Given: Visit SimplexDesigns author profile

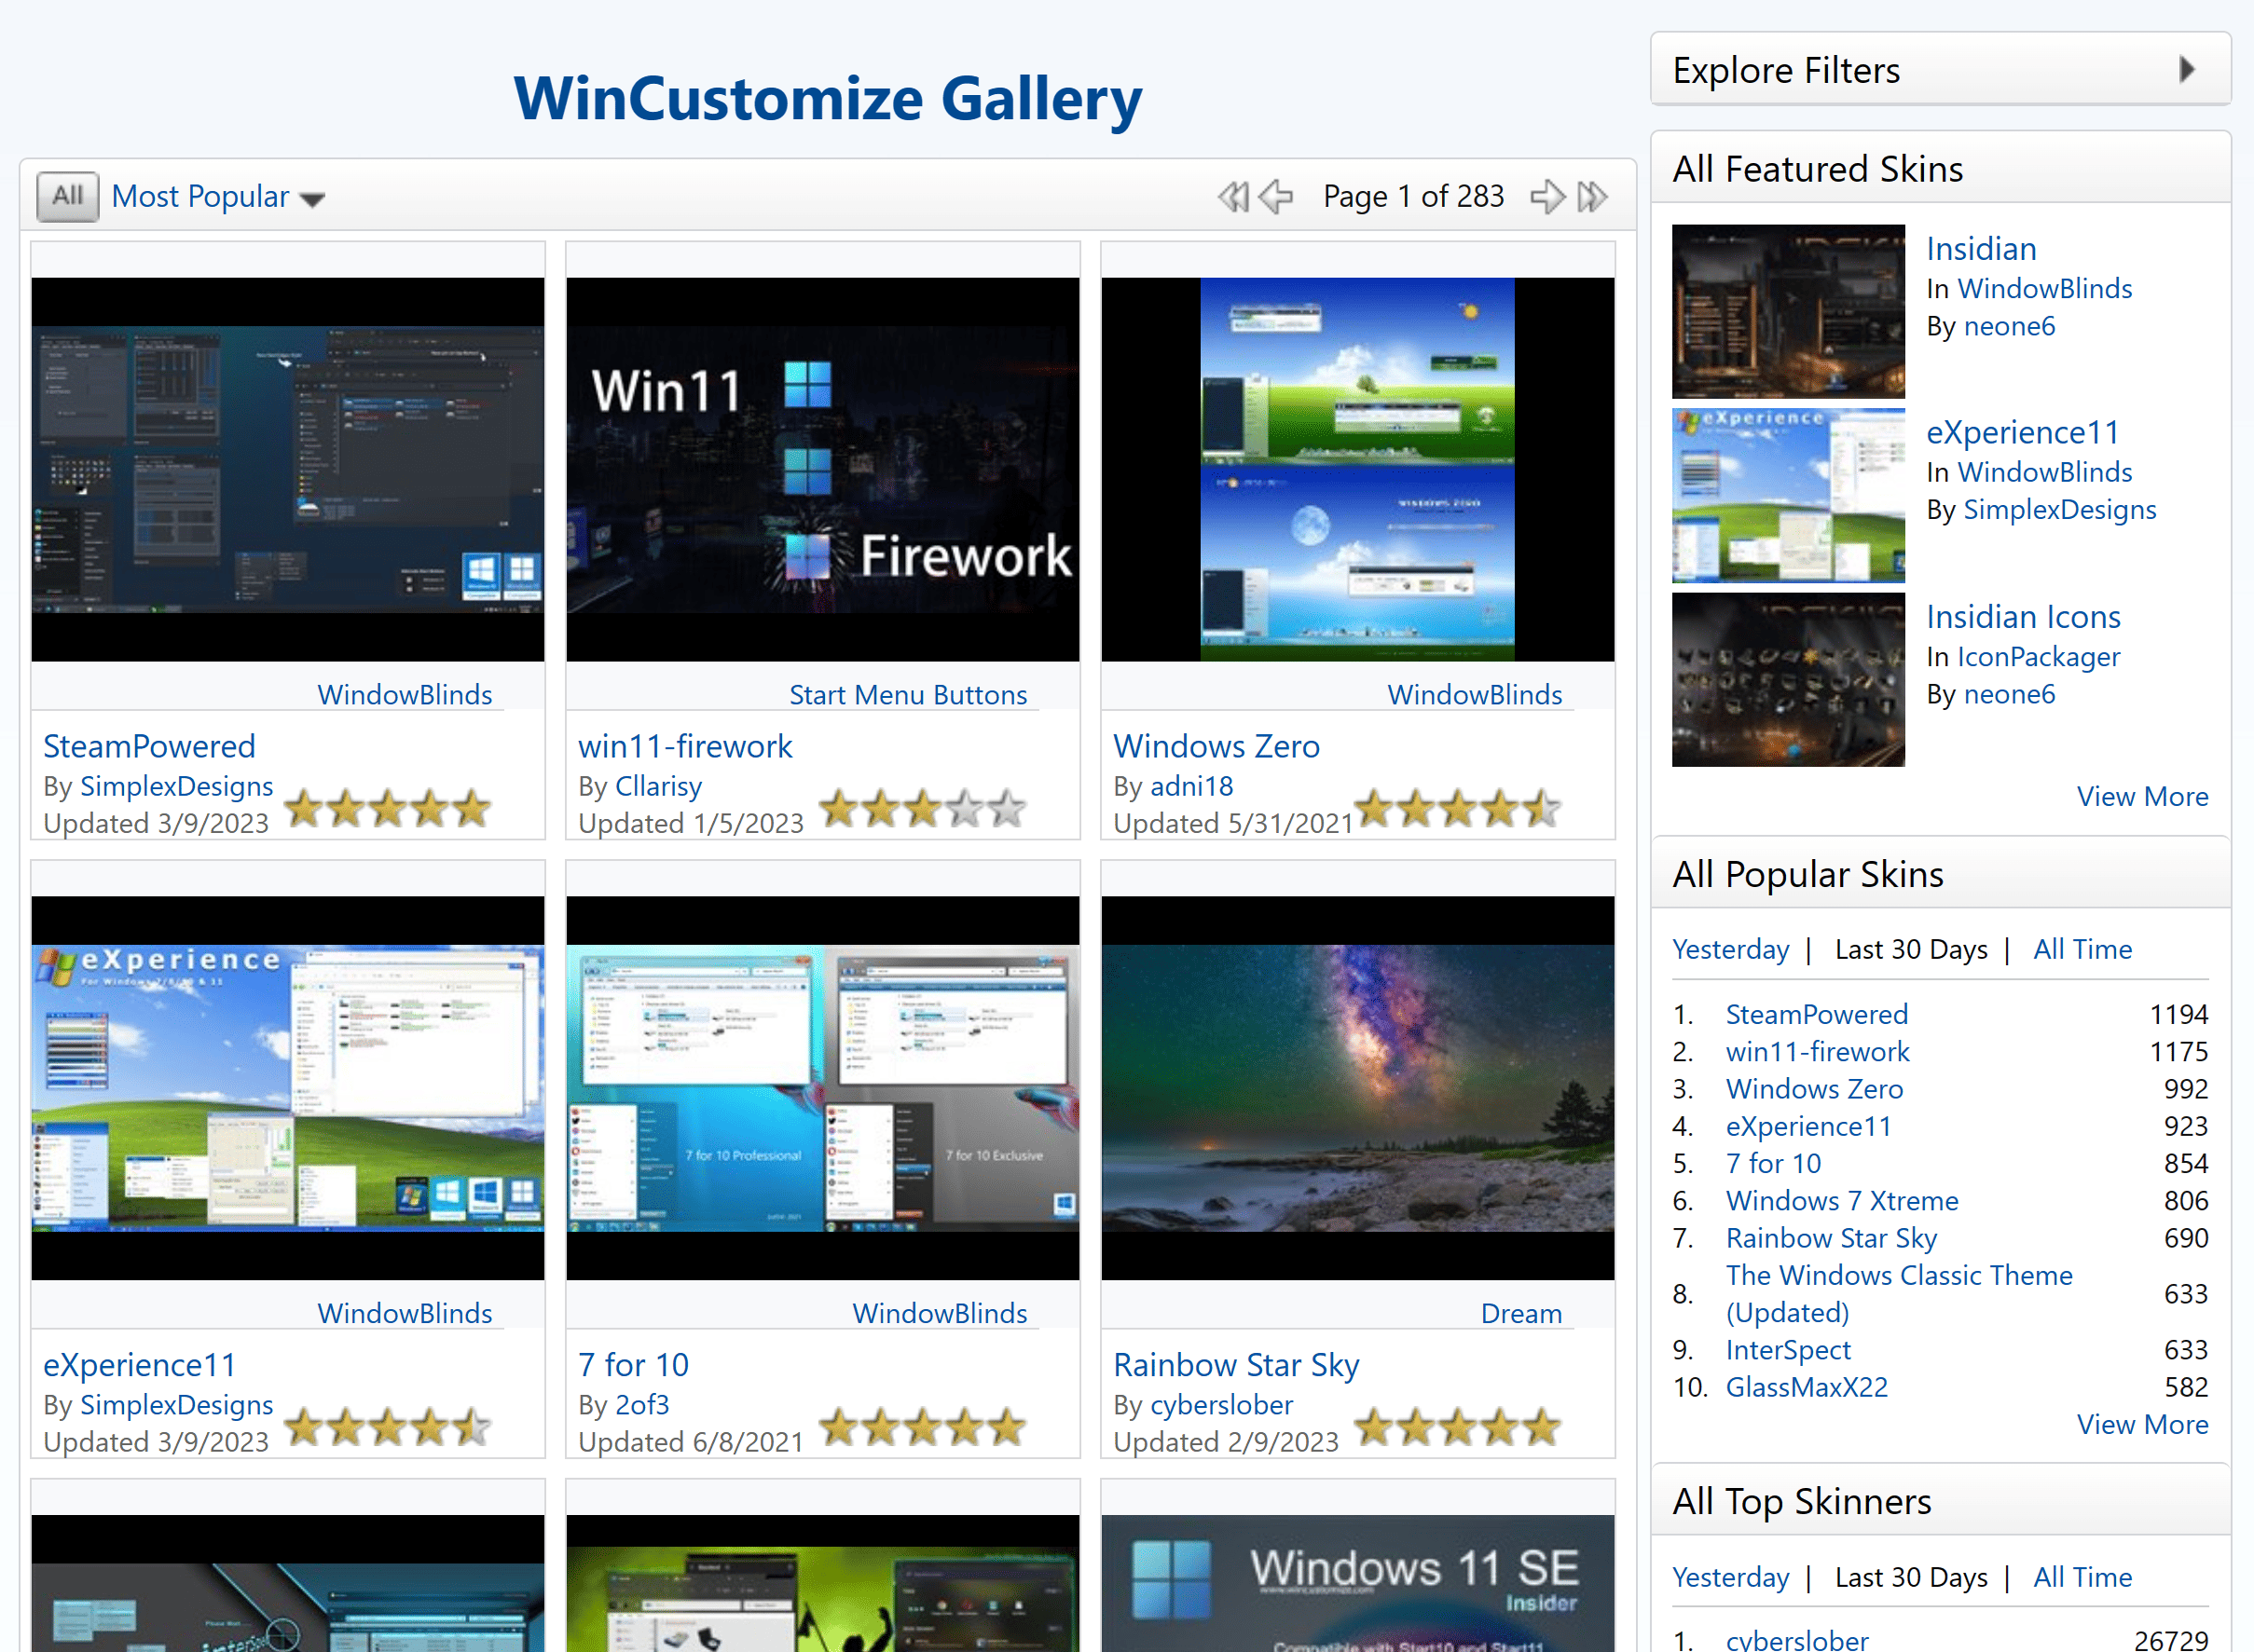Looking at the screenshot, I should pyautogui.click(x=176, y=787).
